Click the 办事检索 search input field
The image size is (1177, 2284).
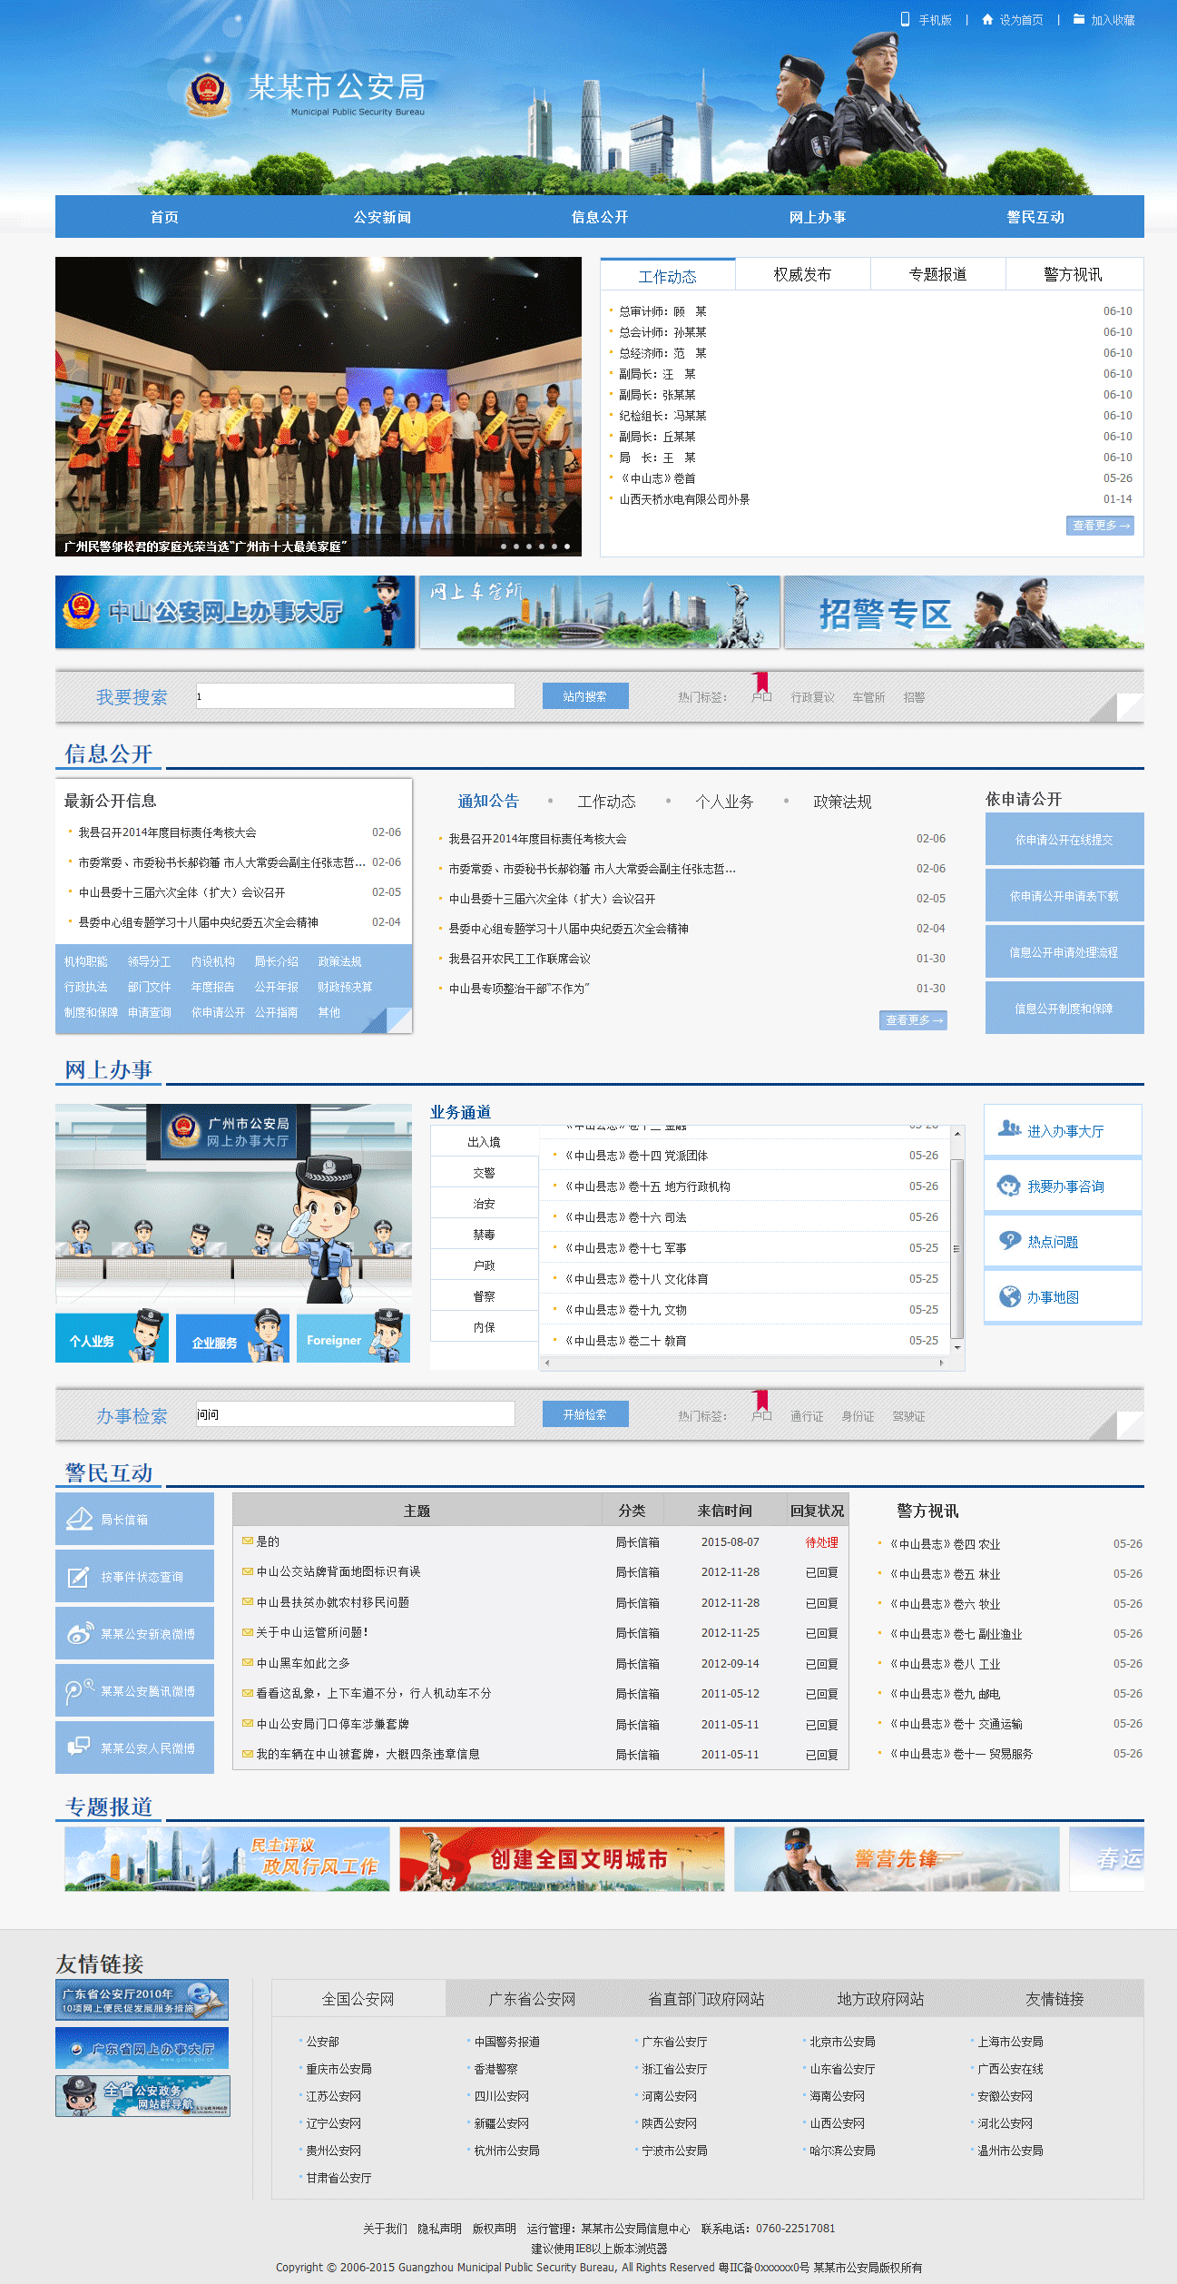(355, 1413)
